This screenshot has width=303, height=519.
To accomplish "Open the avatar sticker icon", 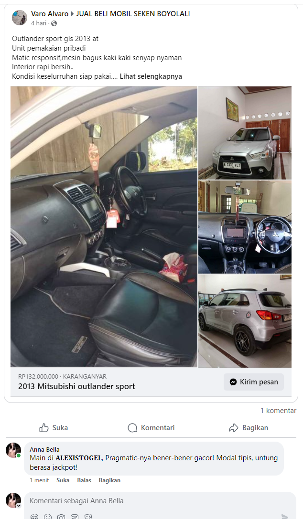I will (x=34, y=517).
